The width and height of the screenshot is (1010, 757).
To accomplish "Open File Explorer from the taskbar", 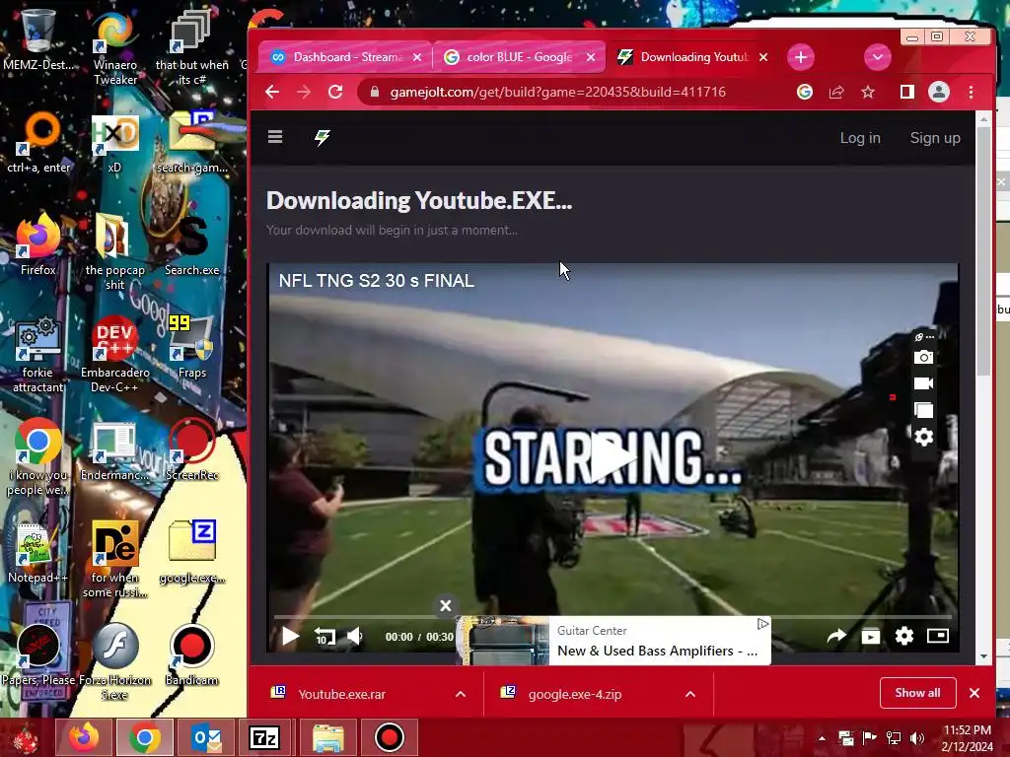I will tap(327, 737).
